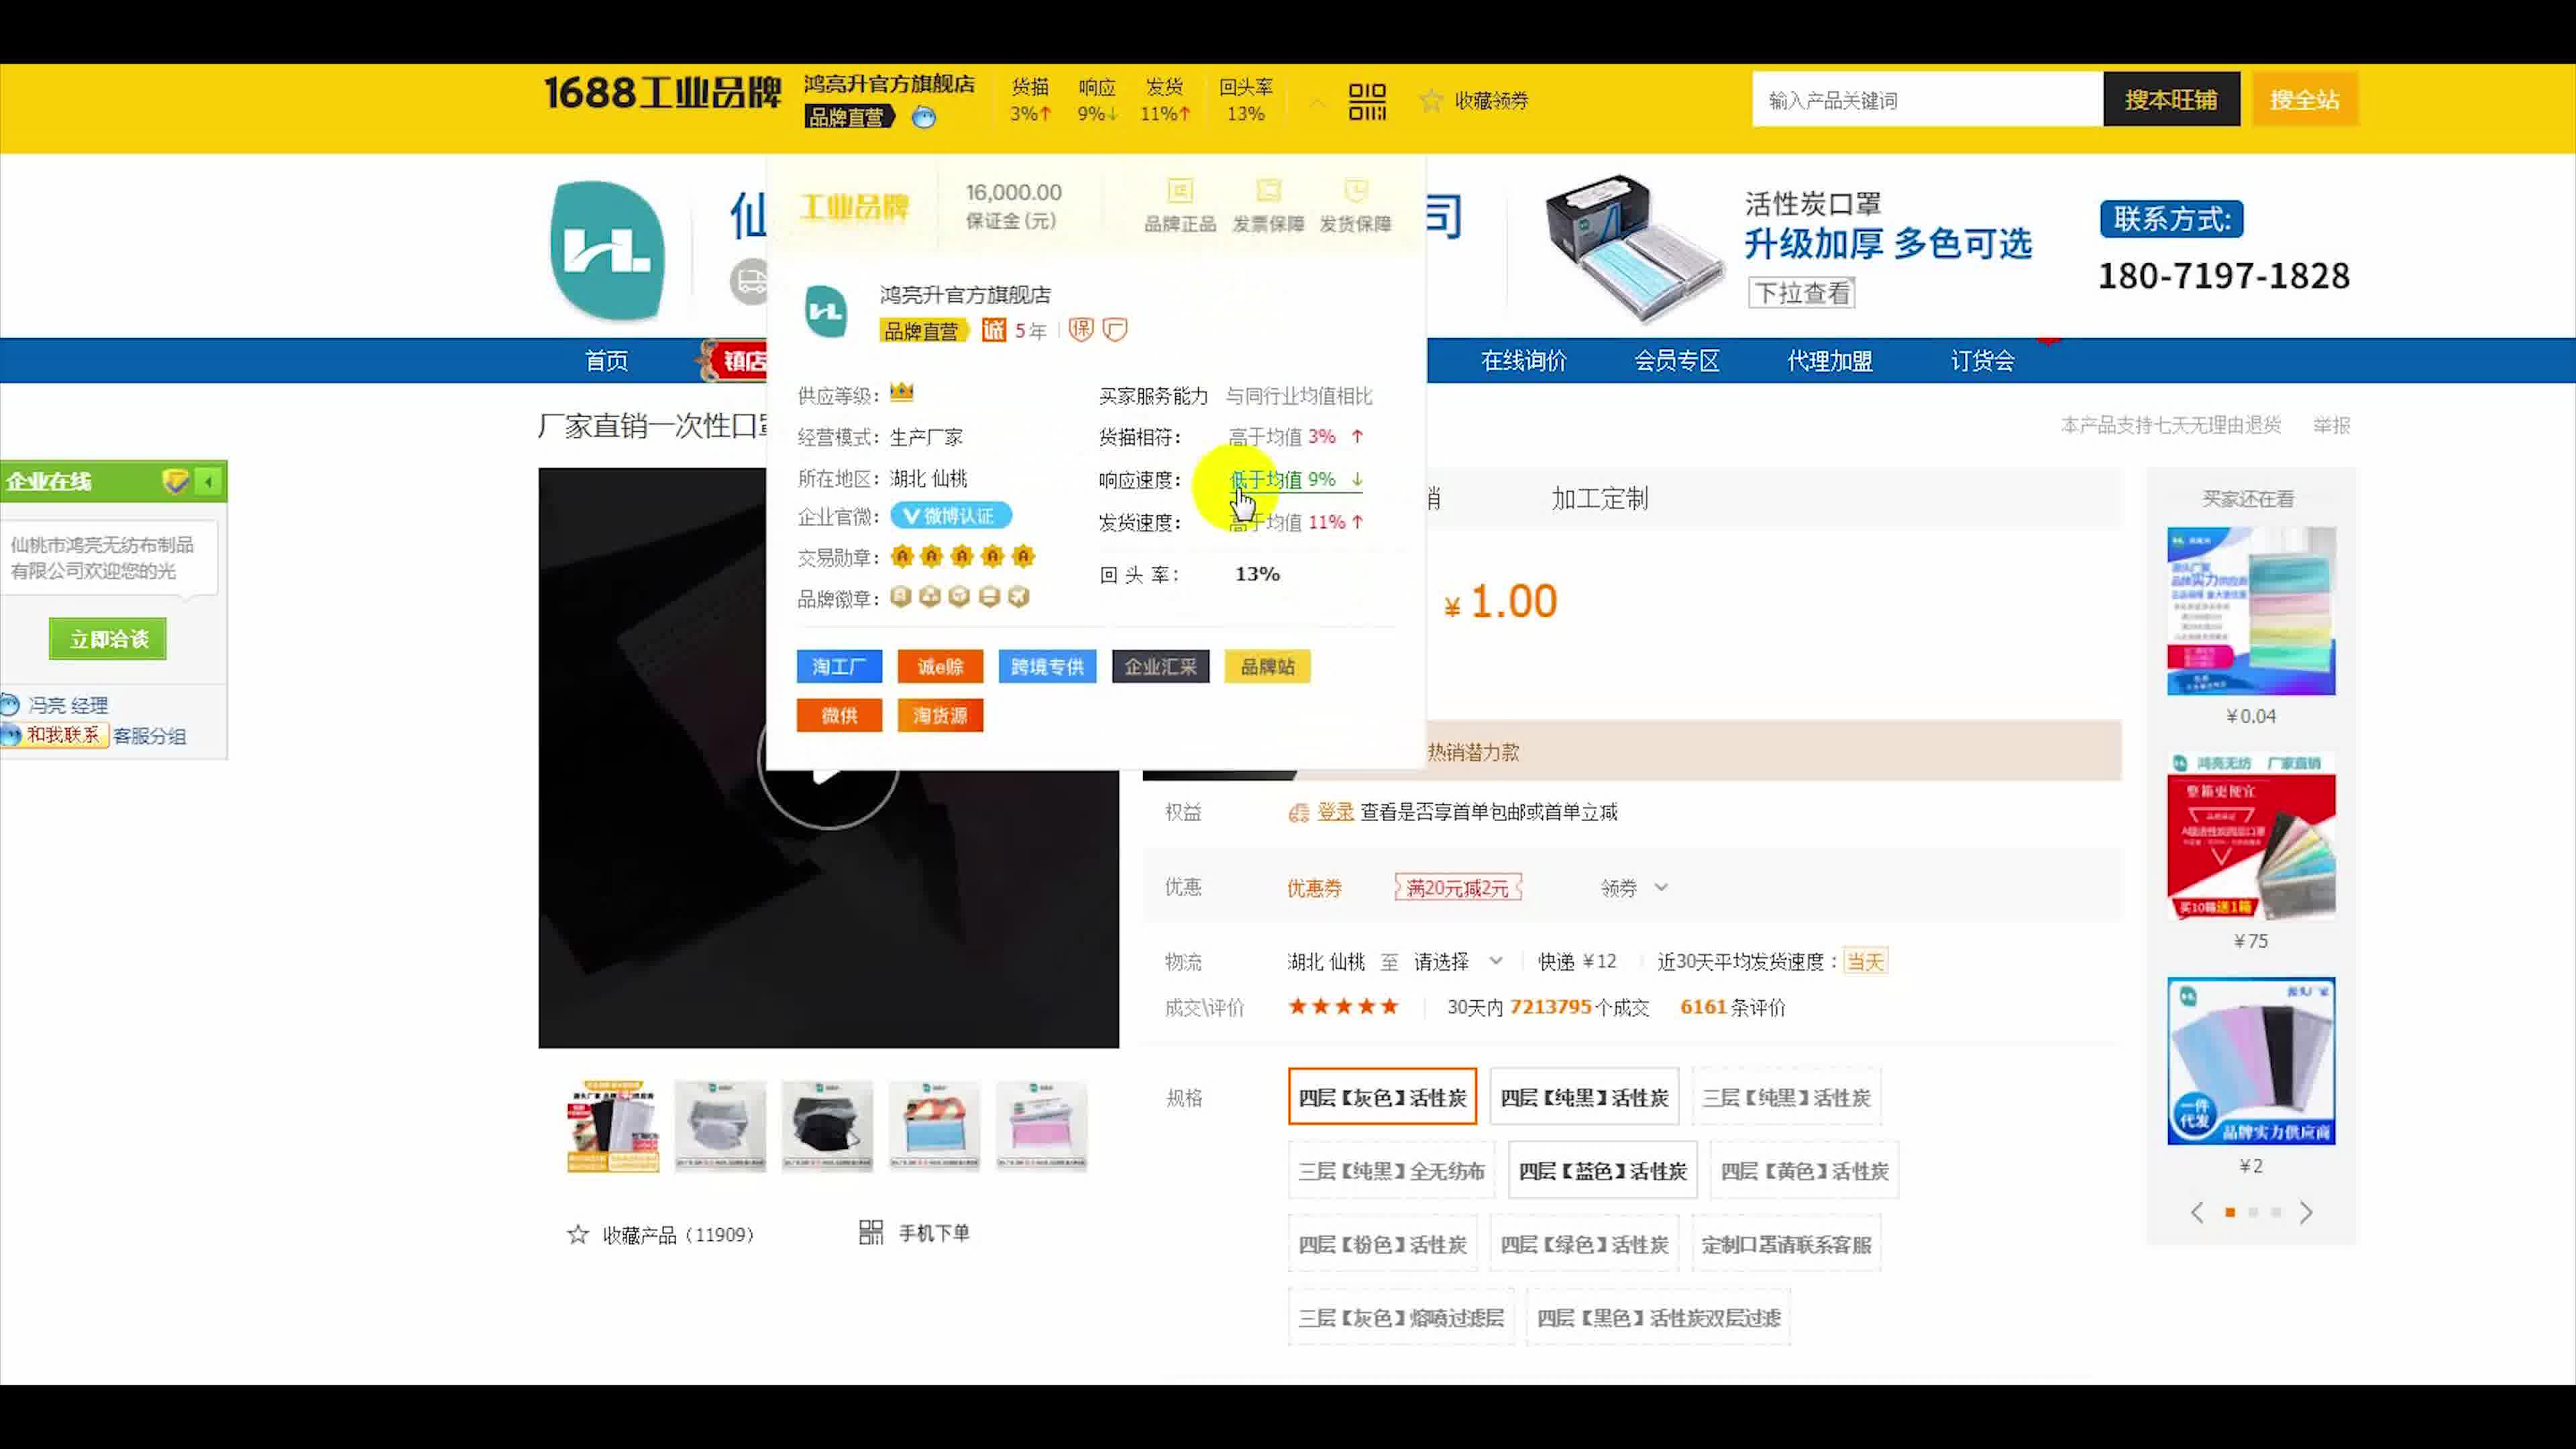Click the 淘工厂 tag button
Screen dimensions: 2576x1449
tap(839, 667)
